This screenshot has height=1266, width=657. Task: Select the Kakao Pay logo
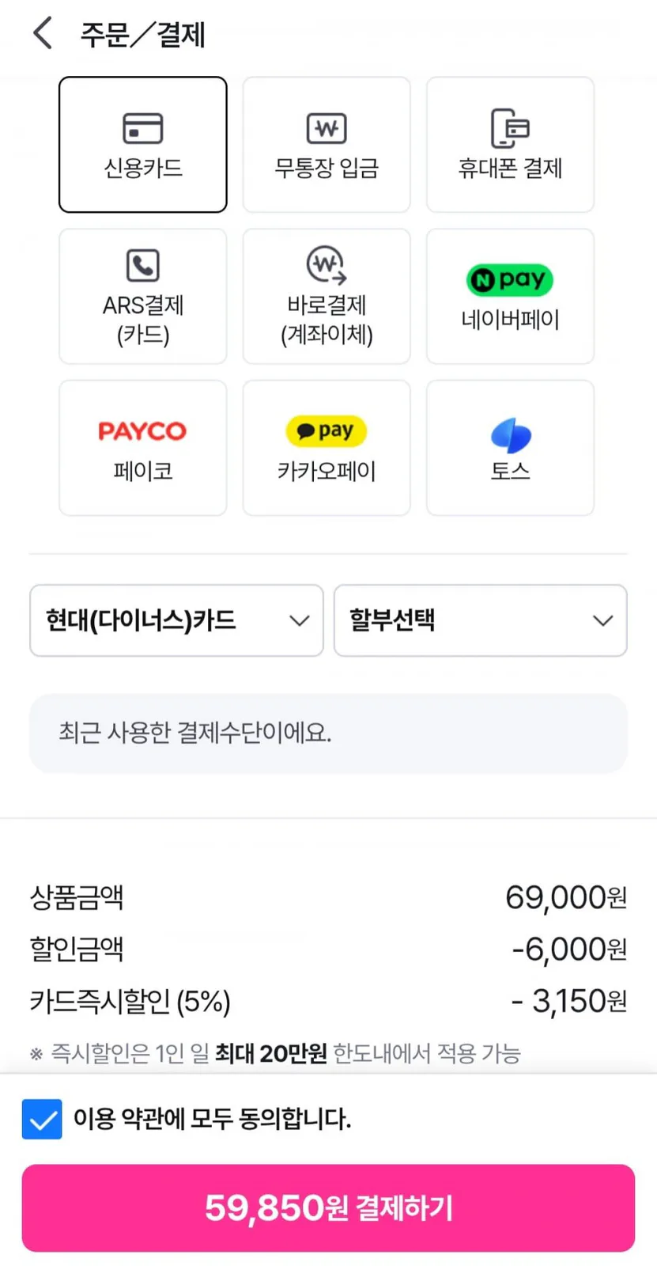tap(327, 431)
